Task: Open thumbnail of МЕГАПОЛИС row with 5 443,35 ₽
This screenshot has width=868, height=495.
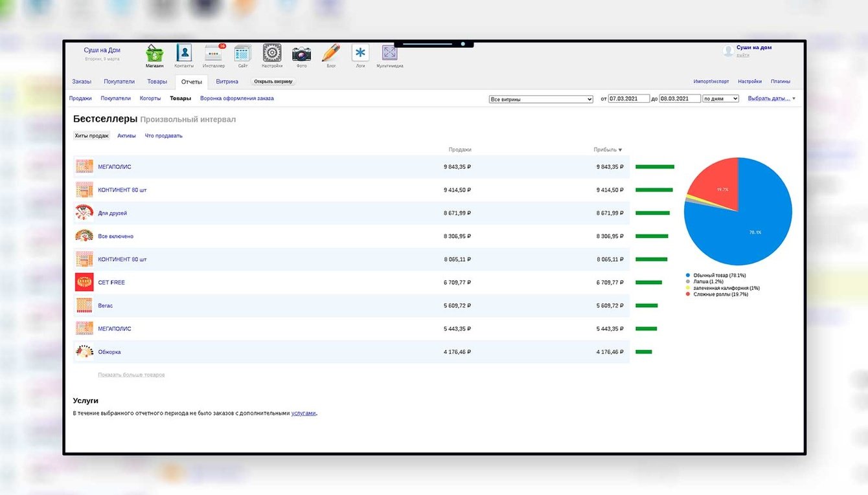Action: click(84, 329)
